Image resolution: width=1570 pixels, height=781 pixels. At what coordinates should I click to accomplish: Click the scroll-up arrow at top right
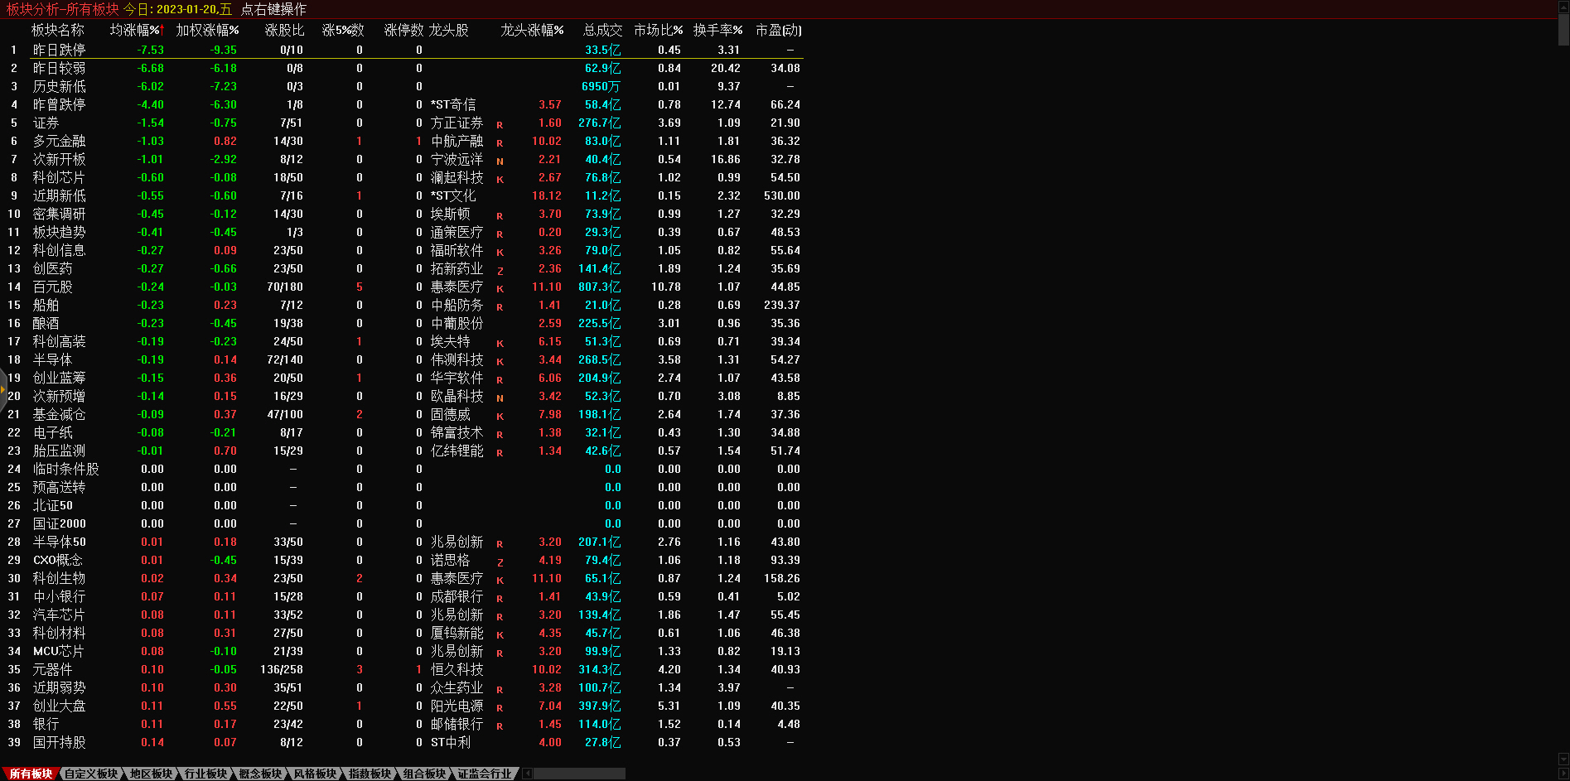(1563, 6)
